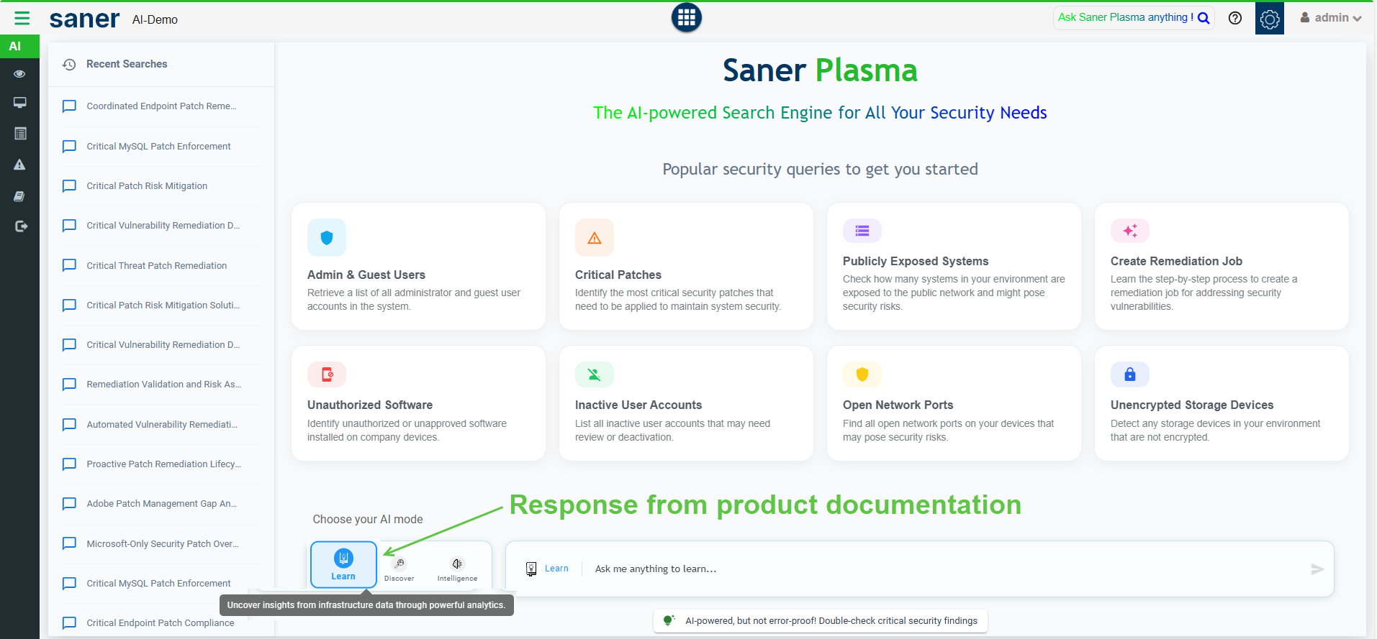
Task: Switch to Intelligence AI mode
Action: (457, 569)
